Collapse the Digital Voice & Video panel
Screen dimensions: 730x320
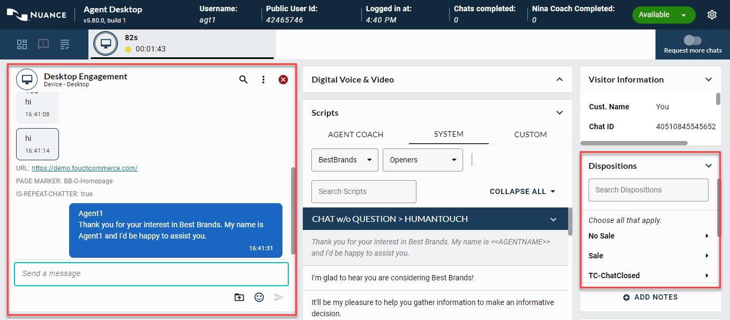tap(559, 79)
